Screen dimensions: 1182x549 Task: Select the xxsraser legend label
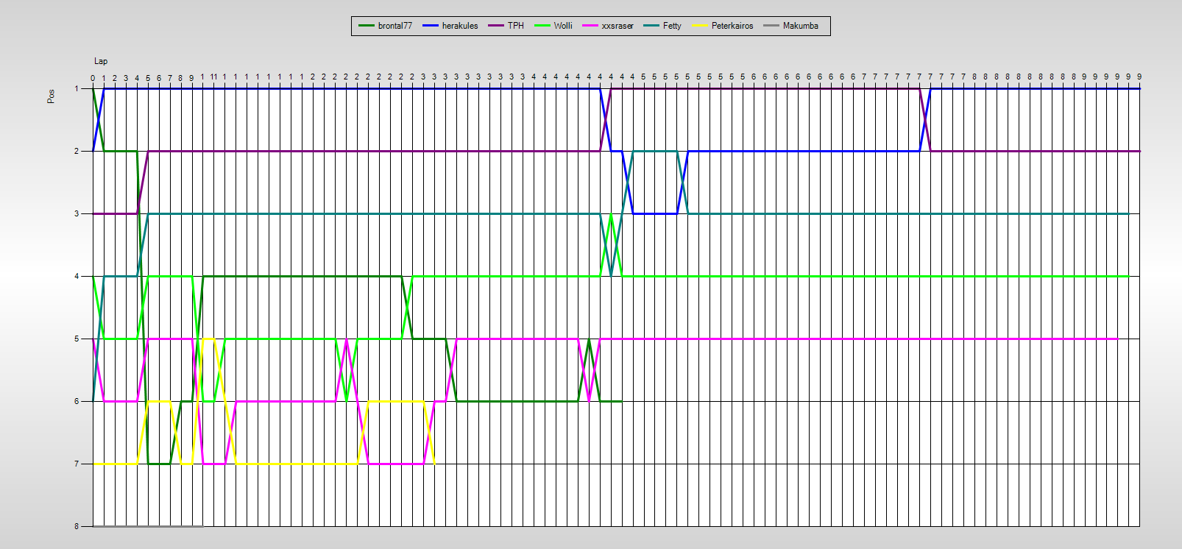(x=617, y=26)
